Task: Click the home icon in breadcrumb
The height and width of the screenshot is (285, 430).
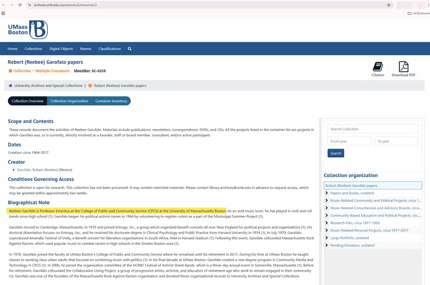Action: (x=10, y=86)
